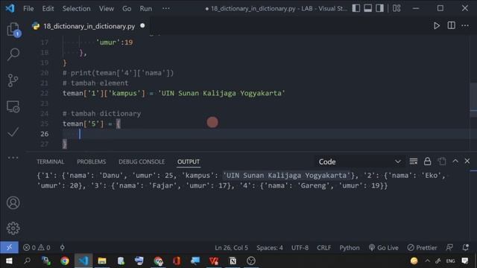Click the status bar debug launch icon
Screen dimensions: 477x268
point(62,248)
